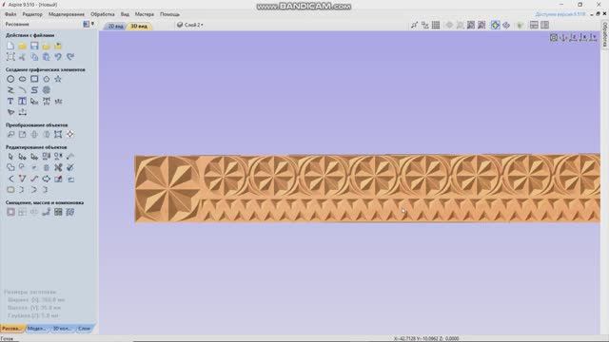Click the crossed tools trim icon
Viewport: 609px width, 342px height.
58,168
